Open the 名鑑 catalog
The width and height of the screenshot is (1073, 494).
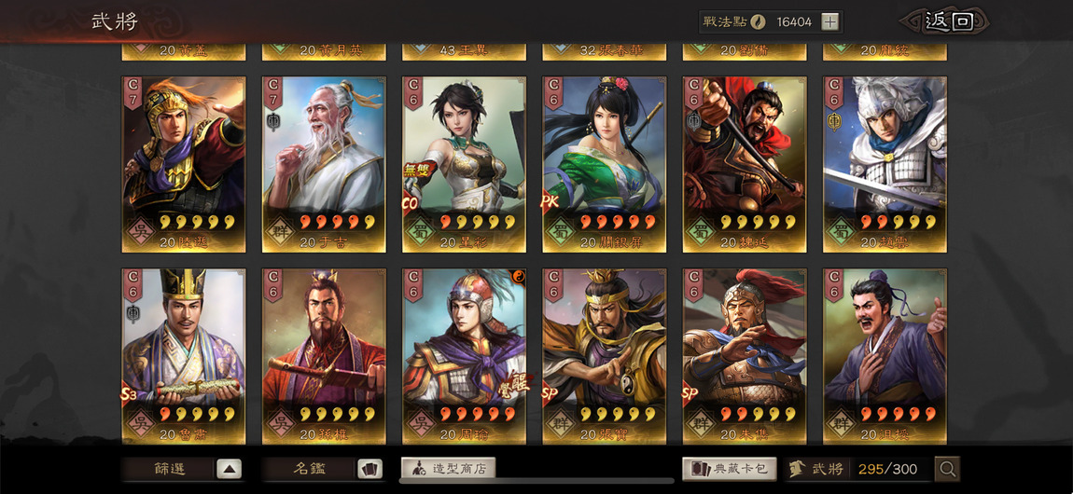pos(310,469)
